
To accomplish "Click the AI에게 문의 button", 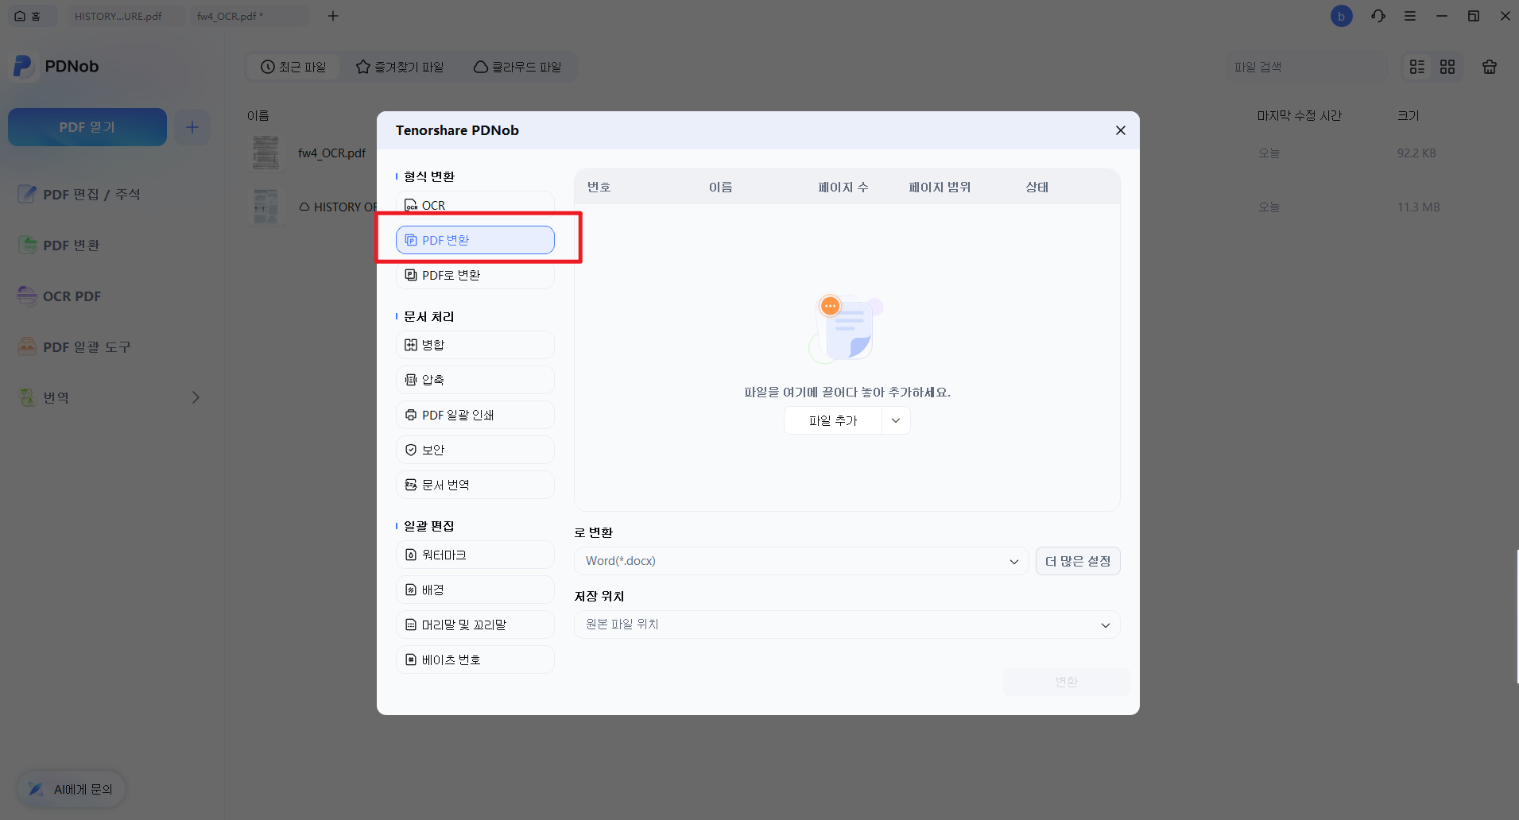I will 72,789.
